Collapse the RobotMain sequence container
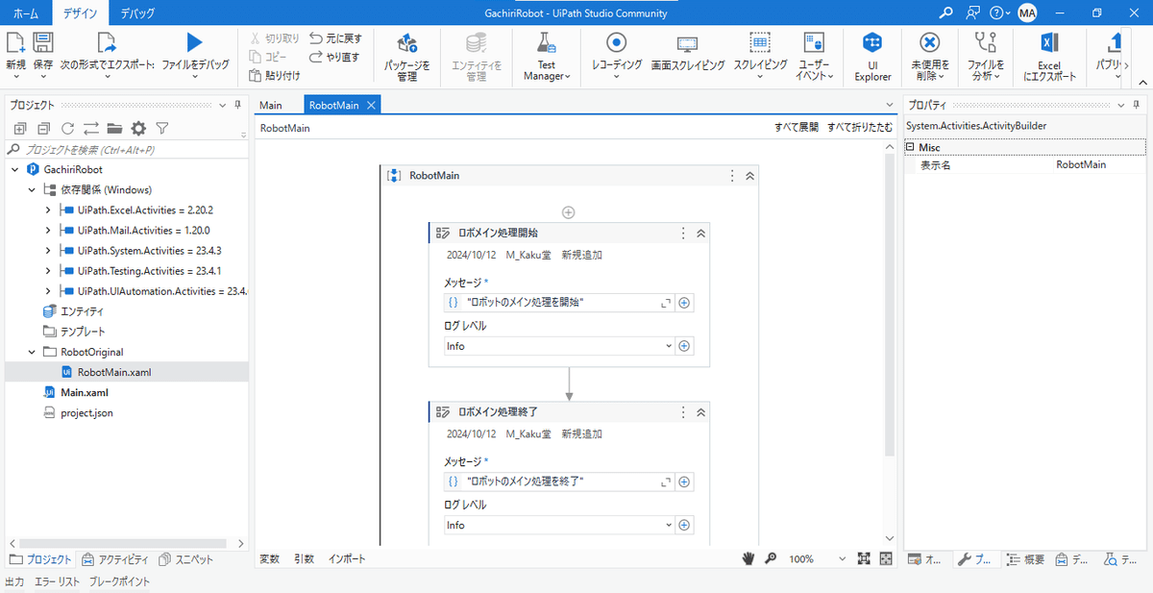Screen dimensions: 1153x593 (x=750, y=176)
